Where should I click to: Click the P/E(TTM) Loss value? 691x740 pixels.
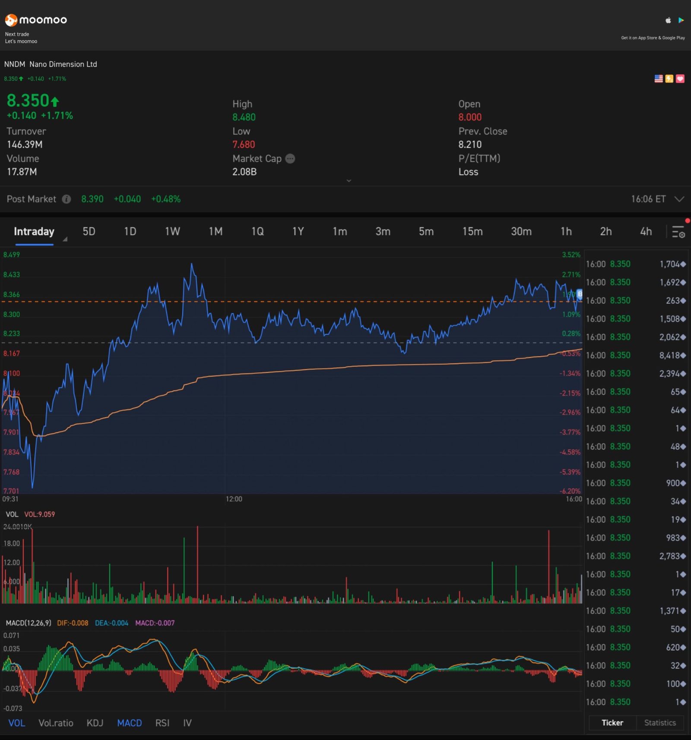(468, 172)
